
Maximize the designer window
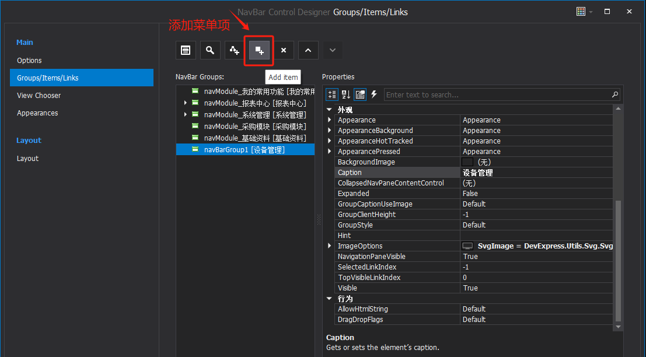coord(607,12)
